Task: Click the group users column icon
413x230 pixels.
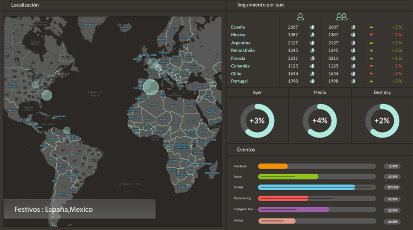Action: point(342,17)
